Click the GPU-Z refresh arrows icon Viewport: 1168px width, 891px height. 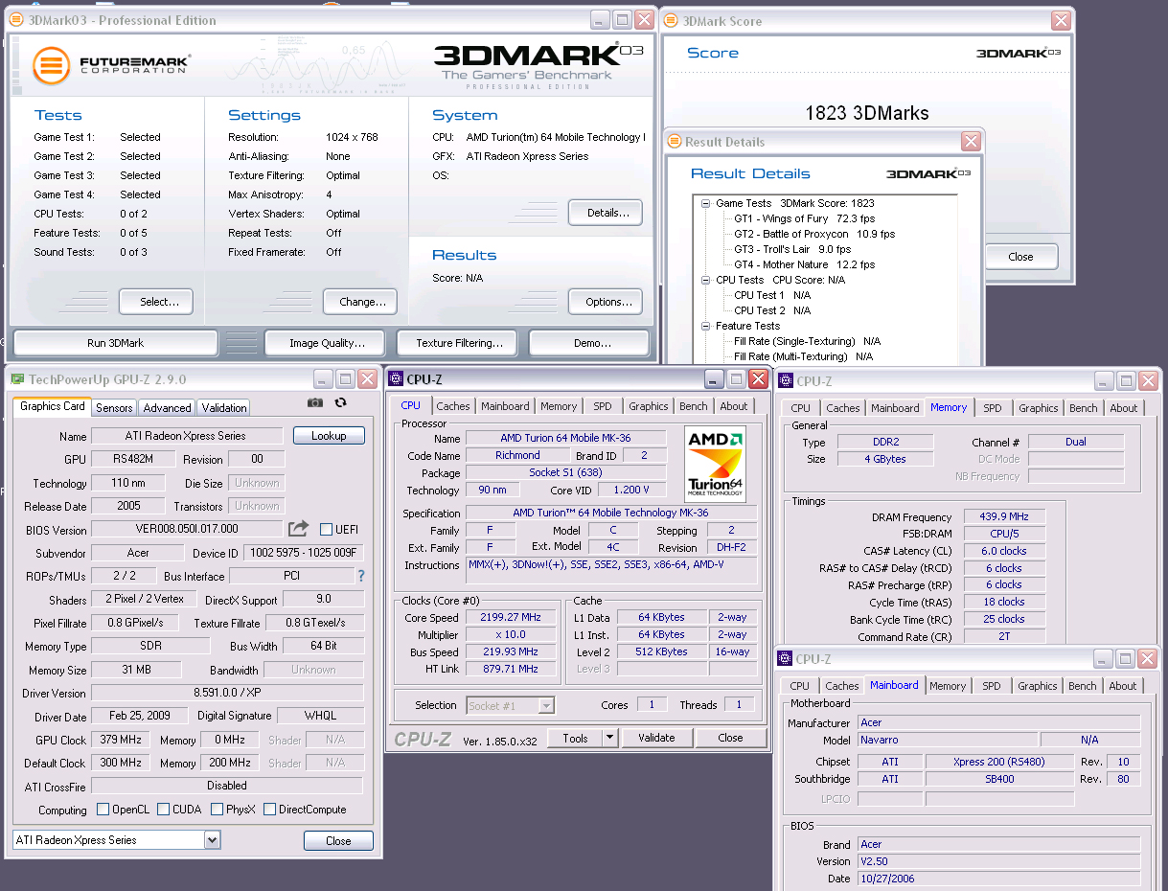[340, 403]
